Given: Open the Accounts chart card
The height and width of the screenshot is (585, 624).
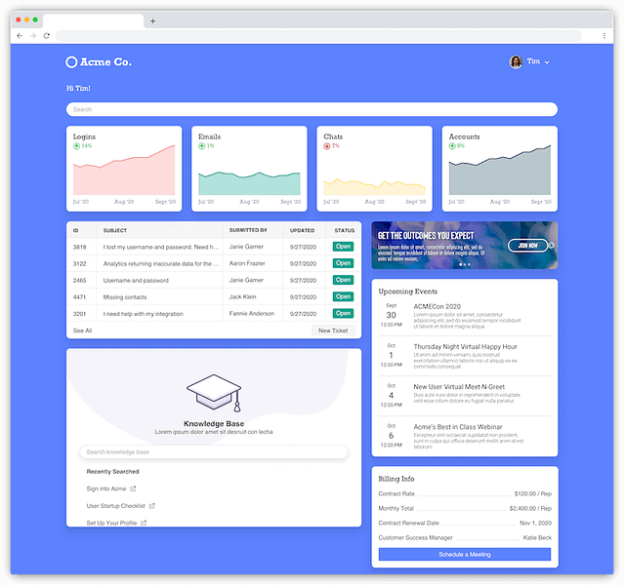Looking at the screenshot, I should pos(500,169).
